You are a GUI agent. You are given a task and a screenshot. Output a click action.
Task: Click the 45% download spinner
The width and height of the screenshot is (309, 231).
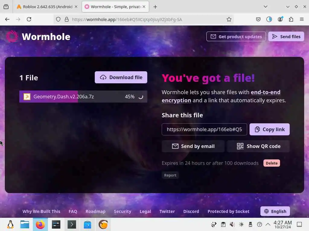pos(141,97)
